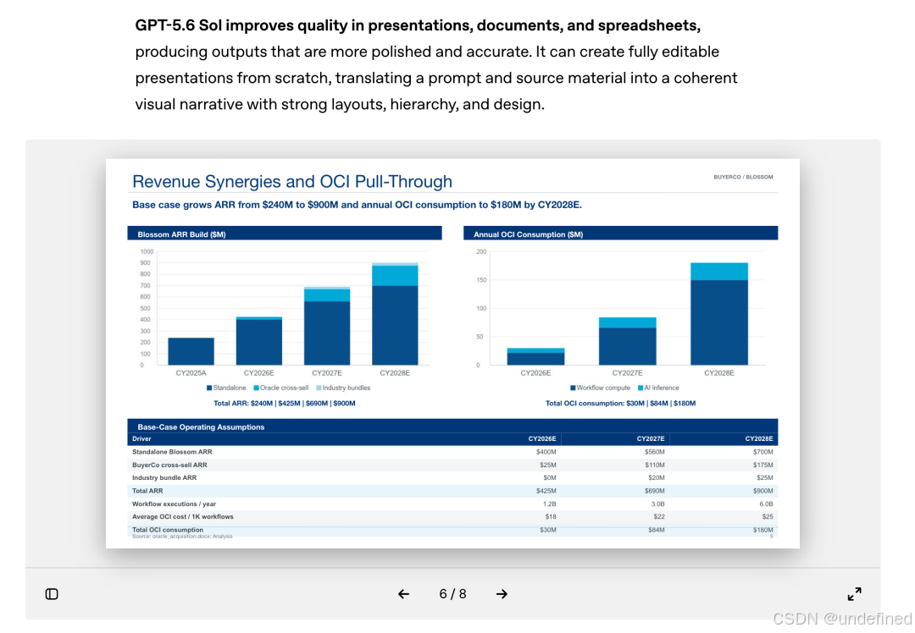Image resolution: width=915 pixels, height=633 pixels.
Task: Click the BUYERCO / BLOSSOM slide tag
Action: 743,177
